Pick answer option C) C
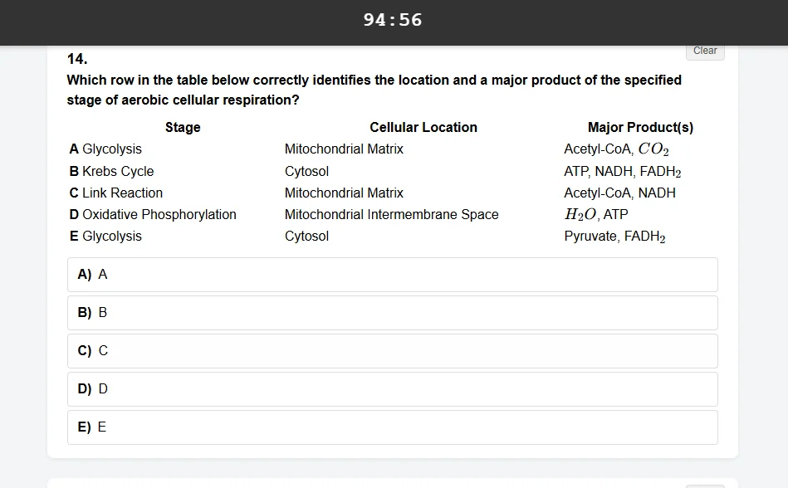The width and height of the screenshot is (788, 488). pyautogui.click(x=393, y=351)
